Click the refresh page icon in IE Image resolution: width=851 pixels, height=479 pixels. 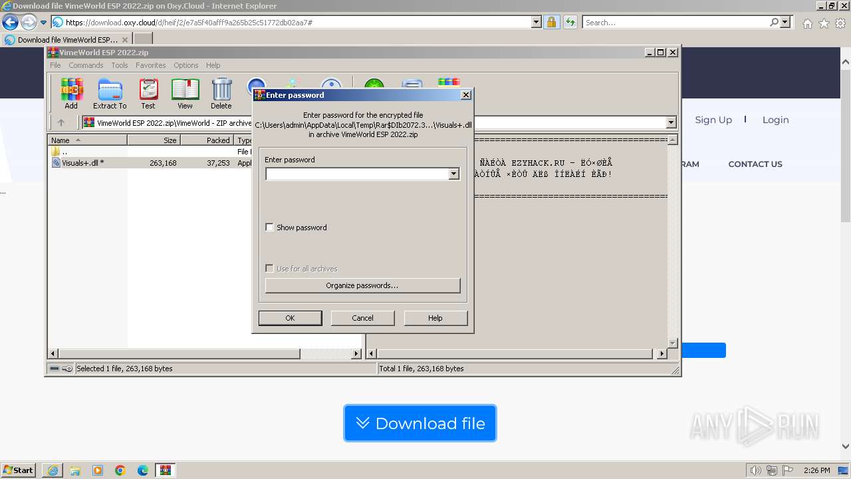pyautogui.click(x=570, y=23)
